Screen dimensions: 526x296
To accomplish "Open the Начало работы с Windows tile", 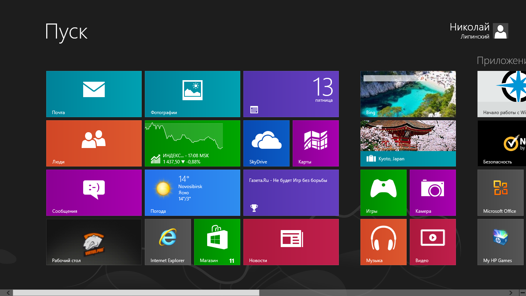I will [502, 94].
